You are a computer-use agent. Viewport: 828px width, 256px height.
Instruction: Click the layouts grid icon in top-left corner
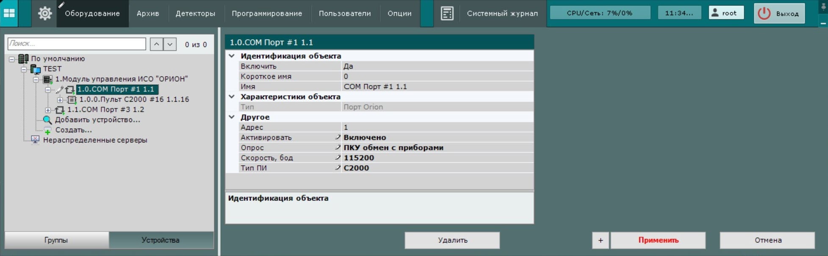[9, 13]
